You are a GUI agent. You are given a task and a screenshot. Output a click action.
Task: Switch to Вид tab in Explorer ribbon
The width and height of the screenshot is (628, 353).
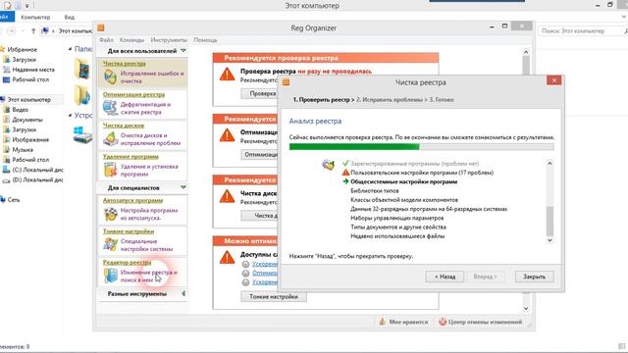click(70, 18)
